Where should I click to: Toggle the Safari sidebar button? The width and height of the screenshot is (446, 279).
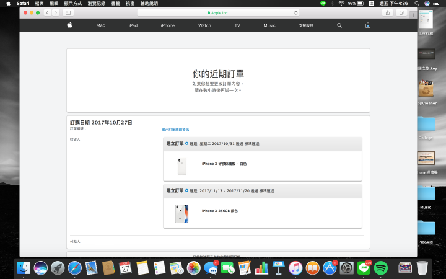click(68, 12)
